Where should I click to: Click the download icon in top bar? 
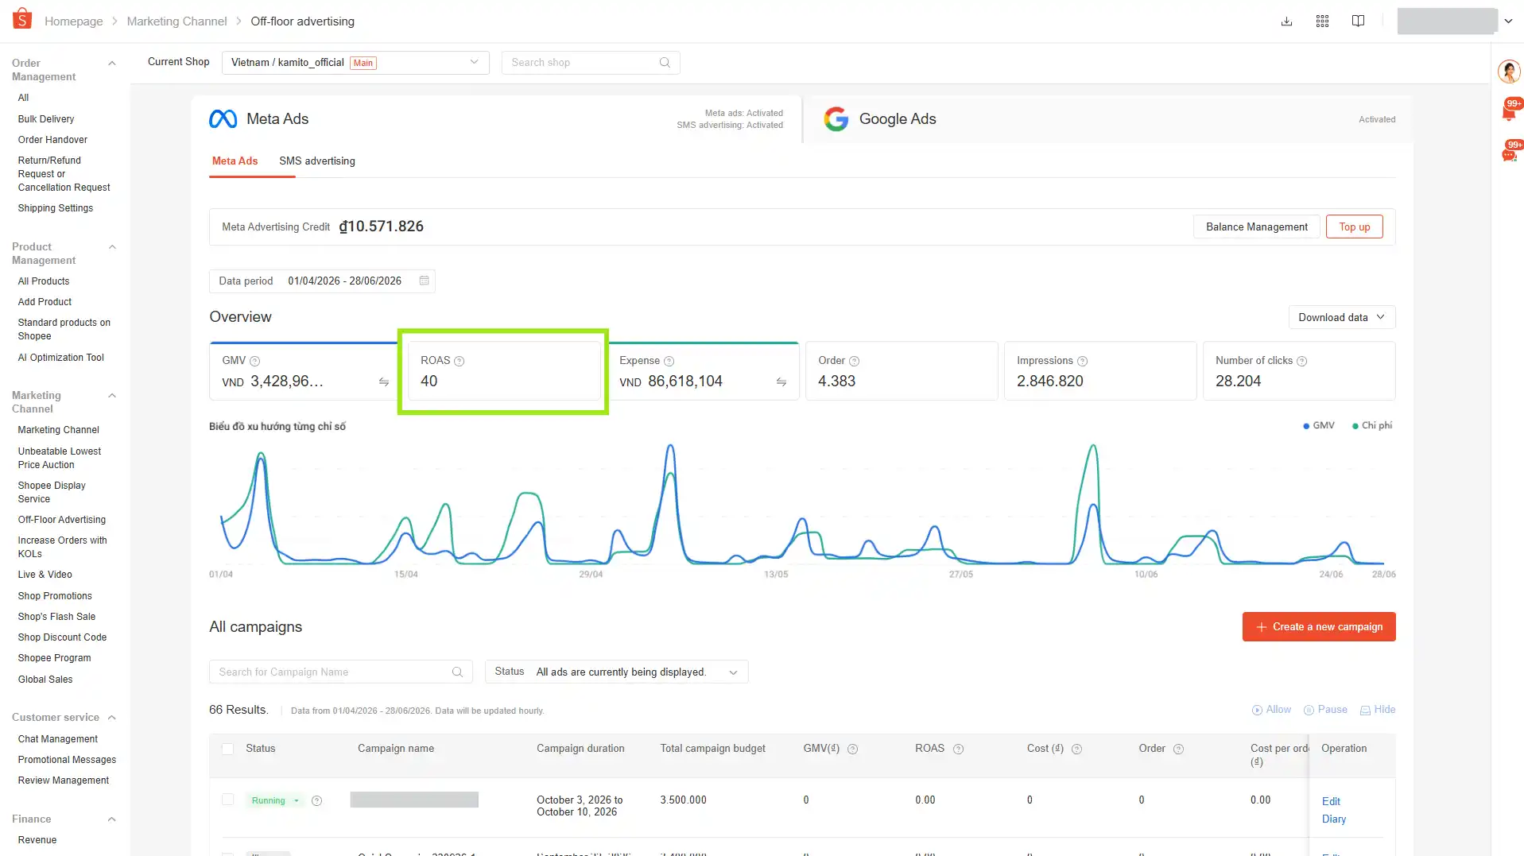point(1286,21)
